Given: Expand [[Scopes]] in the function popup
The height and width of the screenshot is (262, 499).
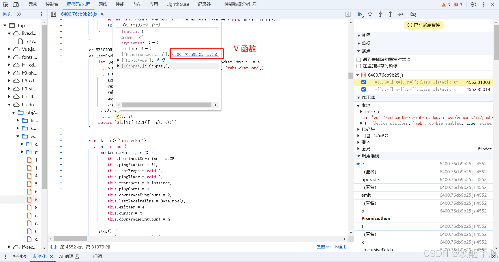Looking at the screenshot, I should click(118, 66).
